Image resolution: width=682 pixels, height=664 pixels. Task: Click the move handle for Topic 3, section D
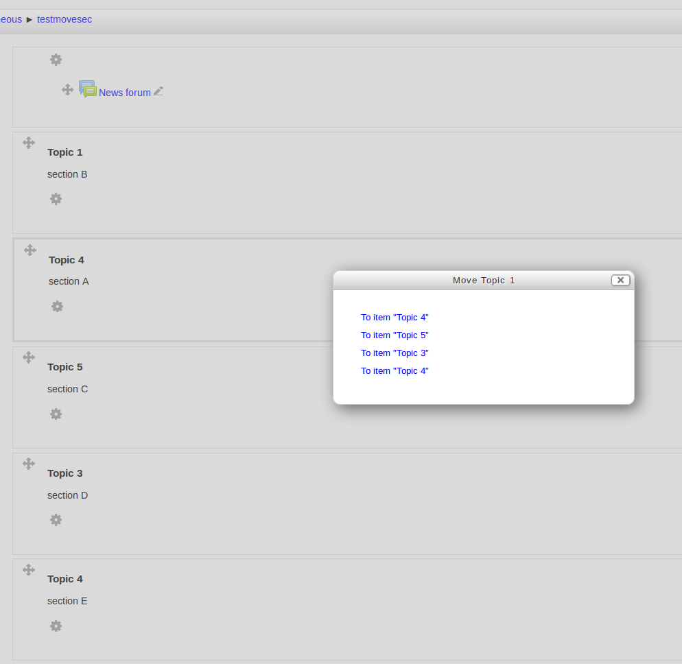tap(29, 464)
